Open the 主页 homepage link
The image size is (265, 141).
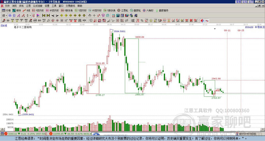251,2
